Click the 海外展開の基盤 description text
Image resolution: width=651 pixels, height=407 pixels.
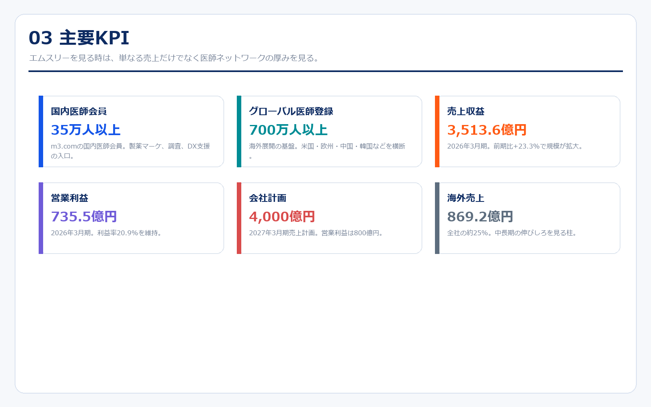coord(327,151)
